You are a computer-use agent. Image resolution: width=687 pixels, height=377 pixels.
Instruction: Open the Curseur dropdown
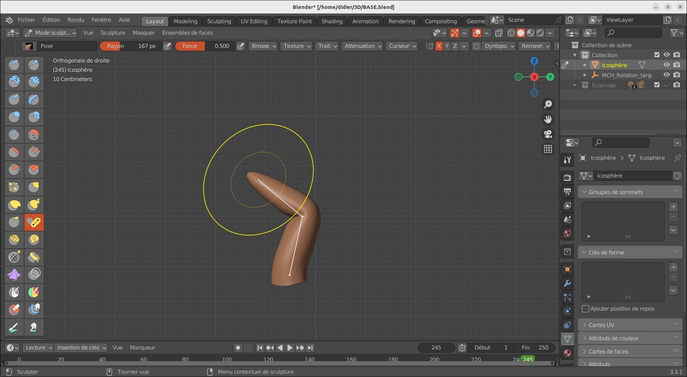click(401, 46)
